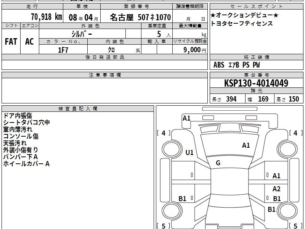Click inspector note コンソール傷
The image size is (305, 229).
21,136
